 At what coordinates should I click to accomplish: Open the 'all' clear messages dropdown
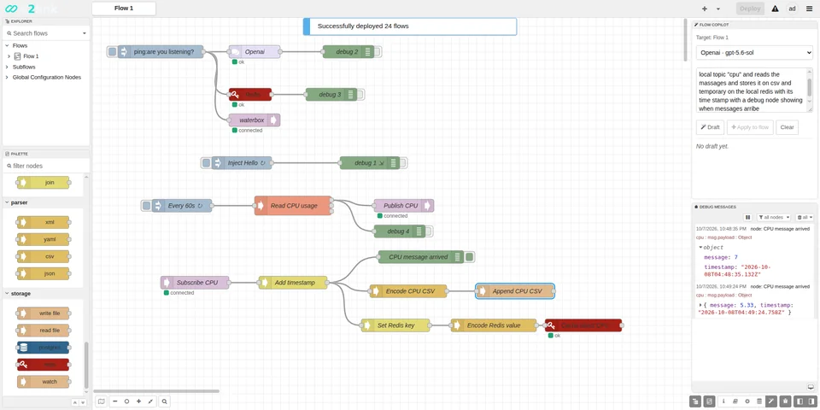805,217
